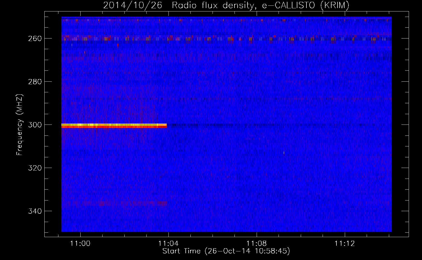Click the 'Start Time (26-Oct-14 10:58:45)' label
This screenshot has height=260, width=422.
[226, 251]
